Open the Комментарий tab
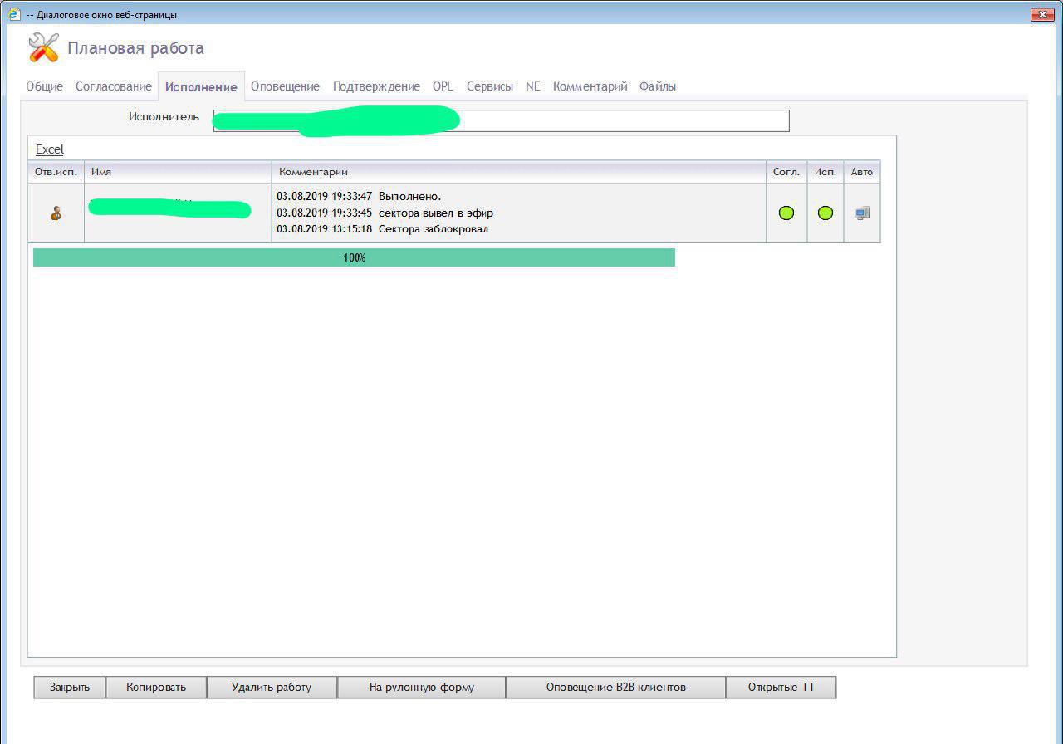Viewport: 1063px width, 744px height. (x=590, y=86)
